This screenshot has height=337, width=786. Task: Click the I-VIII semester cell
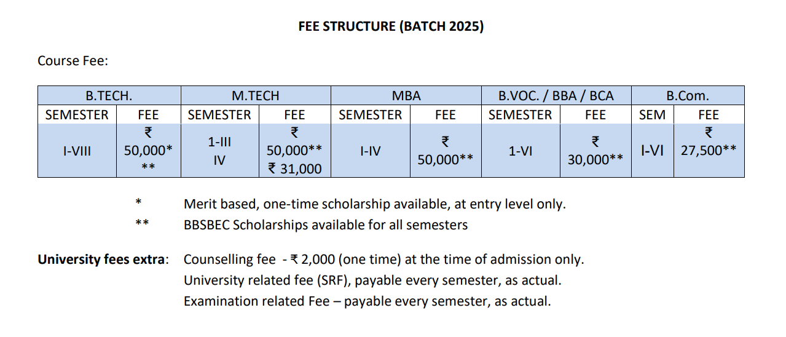(x=77, y=151)
